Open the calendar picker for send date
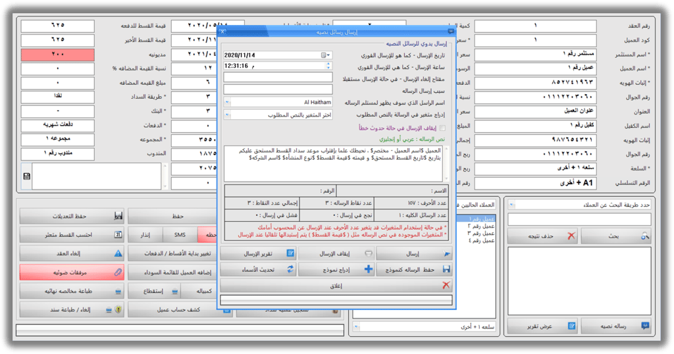Screen dimensions: 674x354 point(326,55)
